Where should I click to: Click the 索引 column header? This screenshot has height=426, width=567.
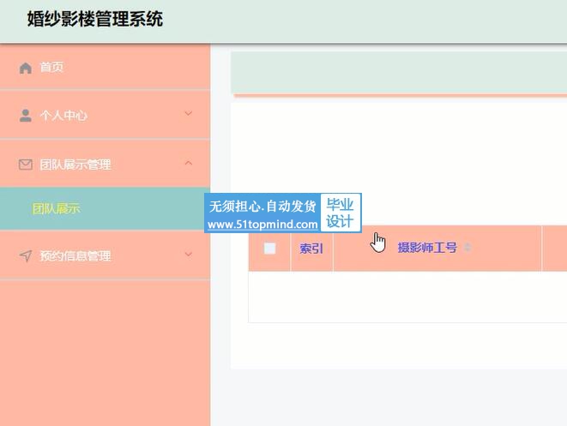311,249
